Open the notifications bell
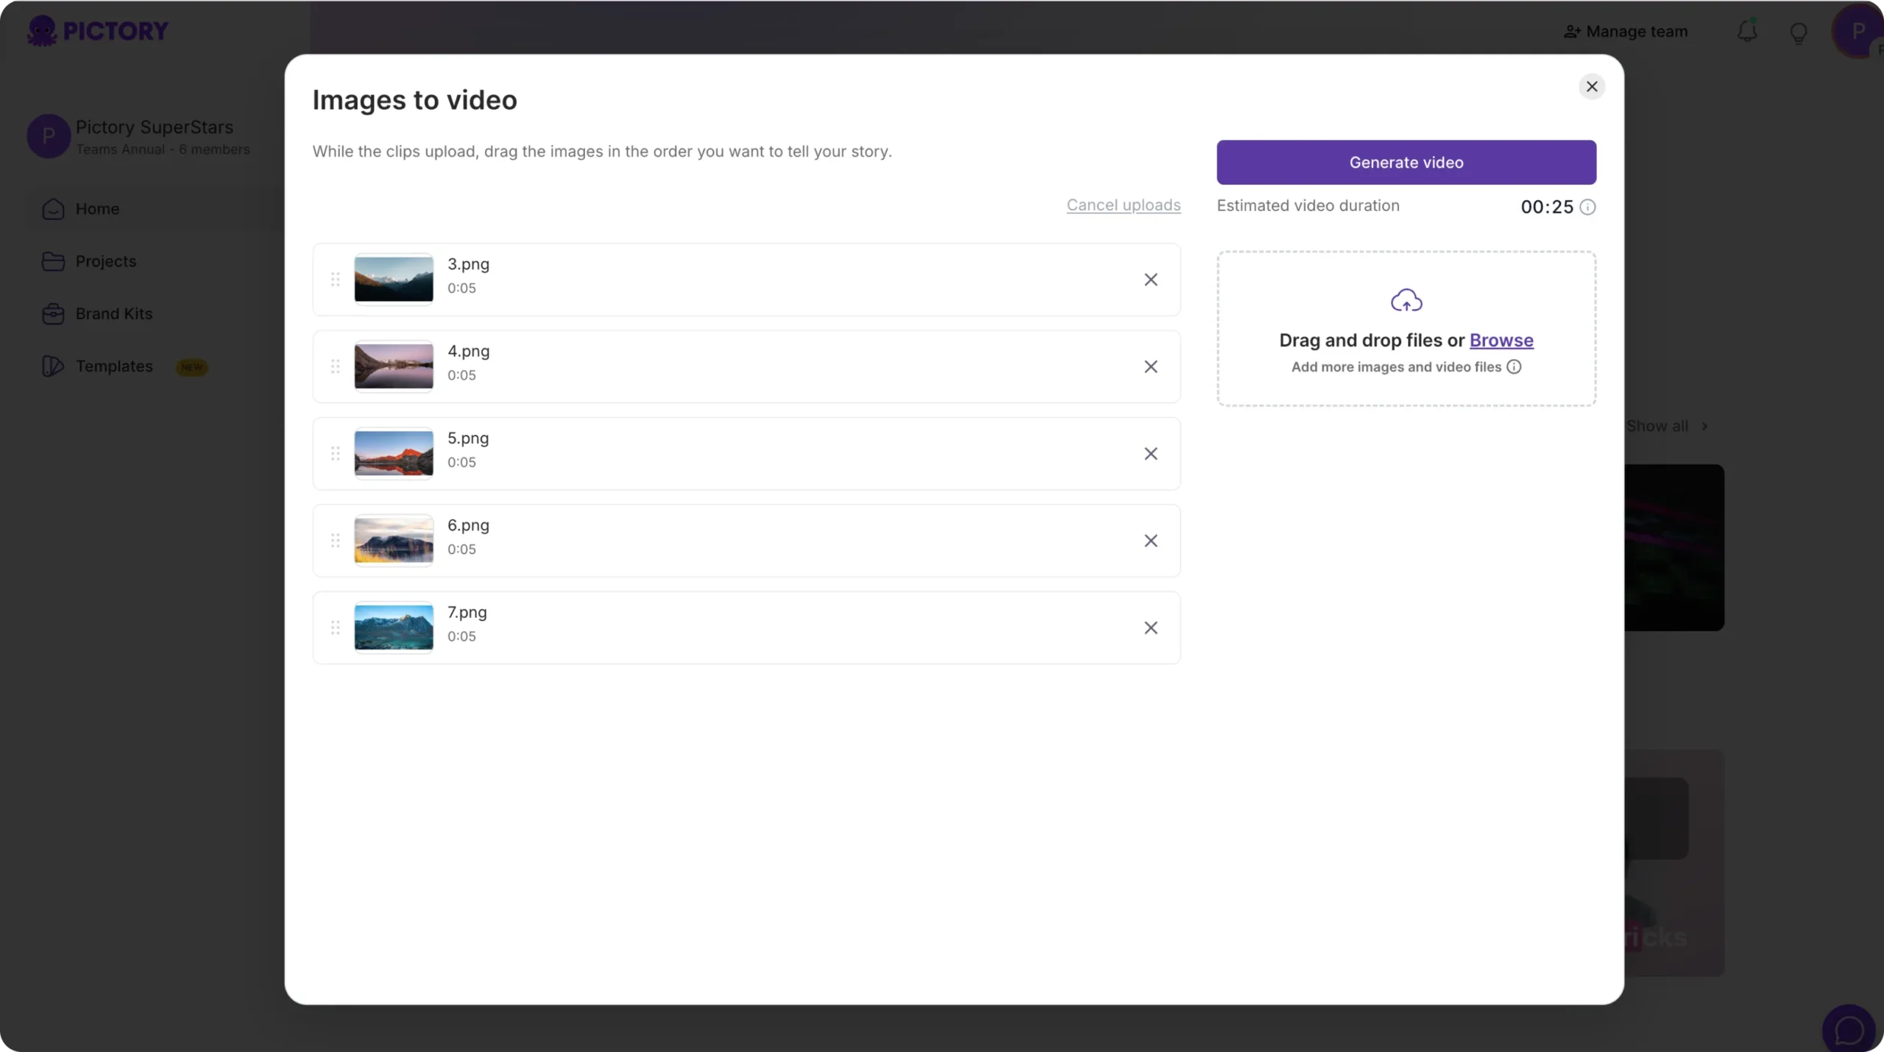 (1747, 32)
